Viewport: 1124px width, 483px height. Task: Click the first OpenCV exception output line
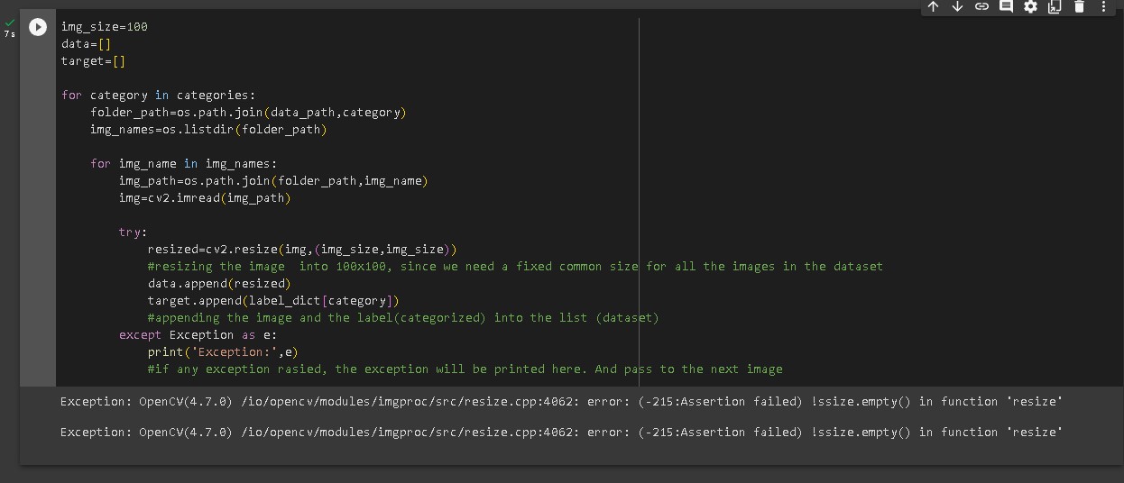click(561, 402)
